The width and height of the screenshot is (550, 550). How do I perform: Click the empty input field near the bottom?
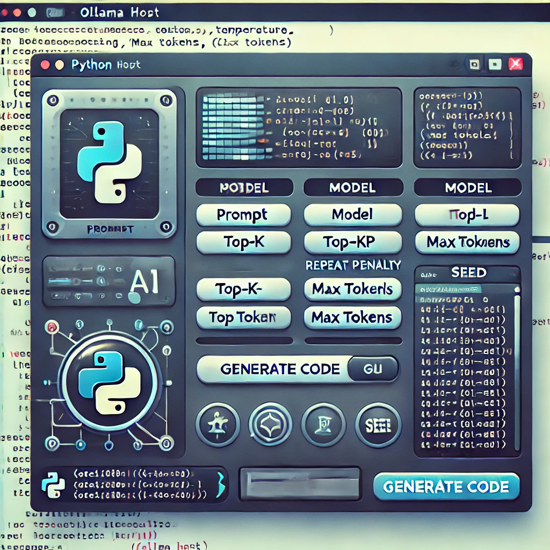click(x=300, y=484)
